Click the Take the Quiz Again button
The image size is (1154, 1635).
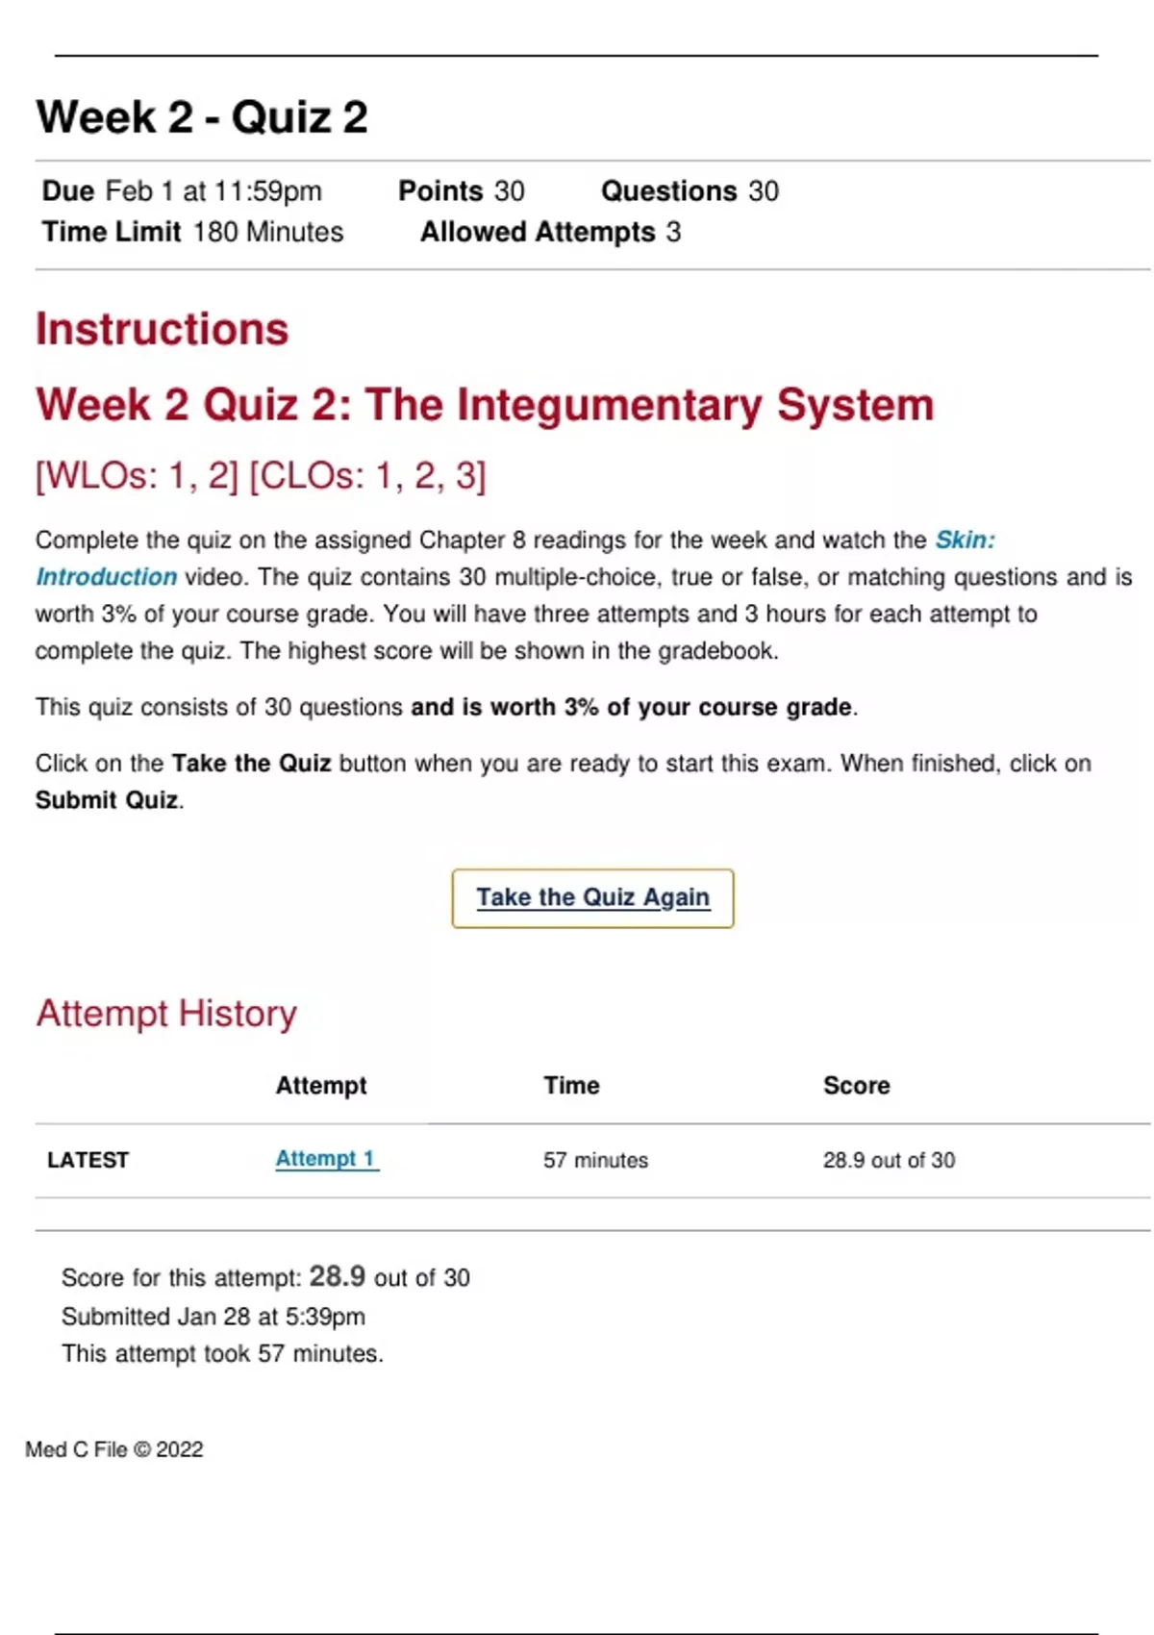(592, 898)
